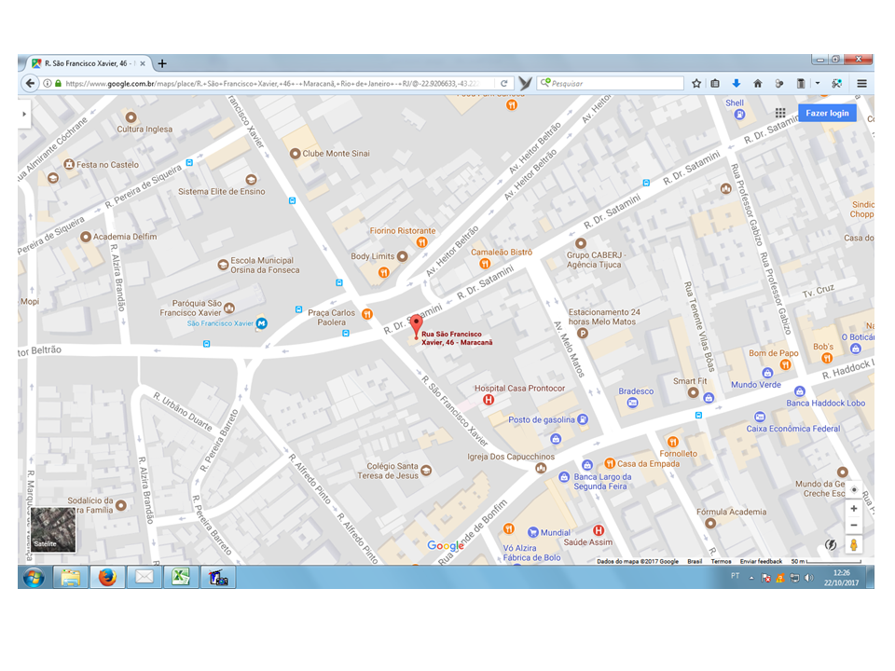The width and height of the screenshot is (895, 671).
Task: Open Firefox hamburger menu
Action: (861, 83)
